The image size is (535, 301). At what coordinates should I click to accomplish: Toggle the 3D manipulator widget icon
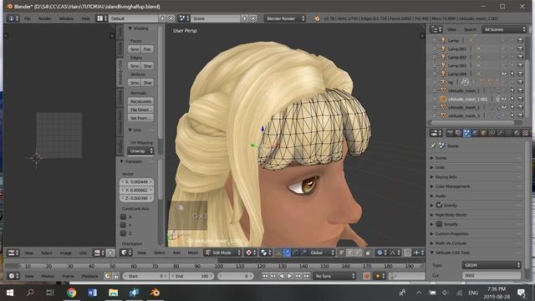[278, 253]
